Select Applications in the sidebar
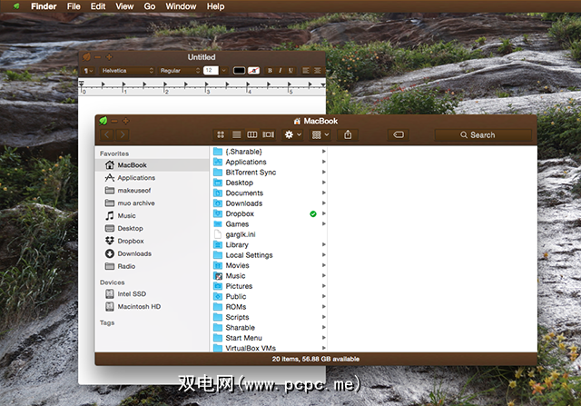581x406 pixels. [x=152, y=178]
